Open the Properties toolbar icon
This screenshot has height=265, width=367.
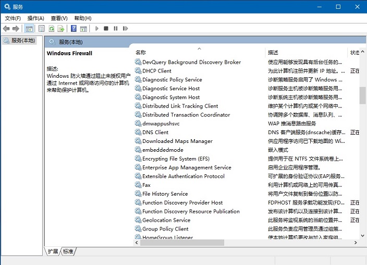[x=41, y=29]
